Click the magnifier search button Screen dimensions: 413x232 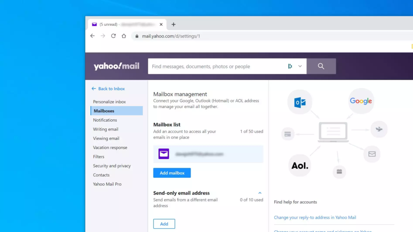tap(321, 66)
